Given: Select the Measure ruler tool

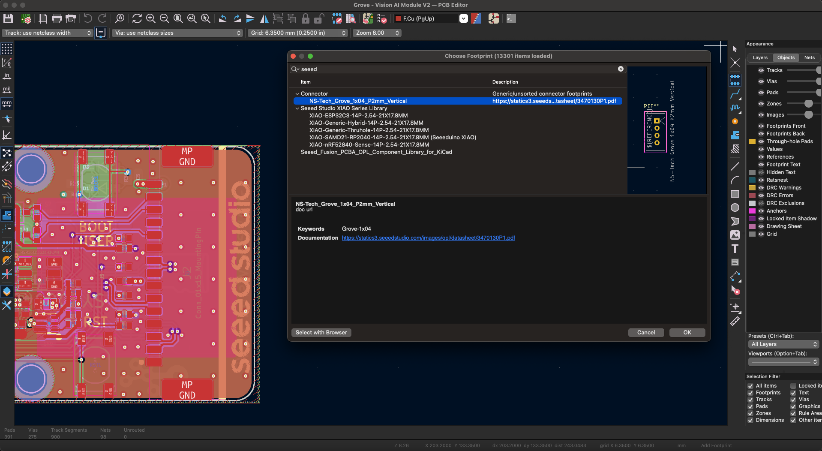Looking at the screenshot, I should [735, 321].
